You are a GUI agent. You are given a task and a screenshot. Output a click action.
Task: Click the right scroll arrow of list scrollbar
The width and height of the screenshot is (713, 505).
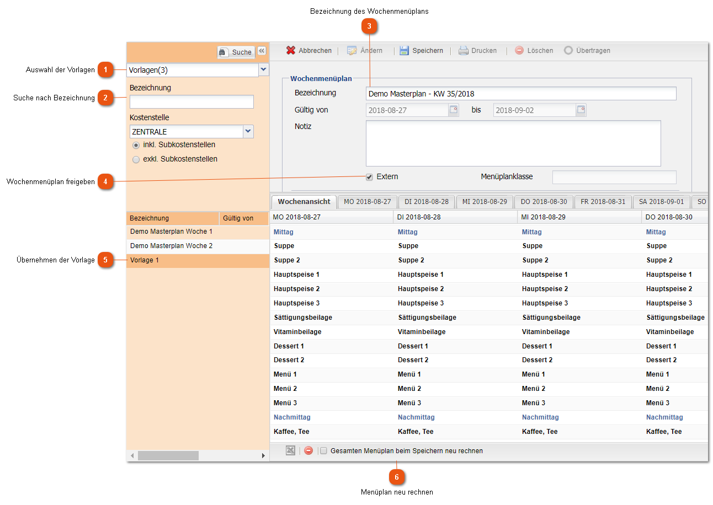coord(263,456)
